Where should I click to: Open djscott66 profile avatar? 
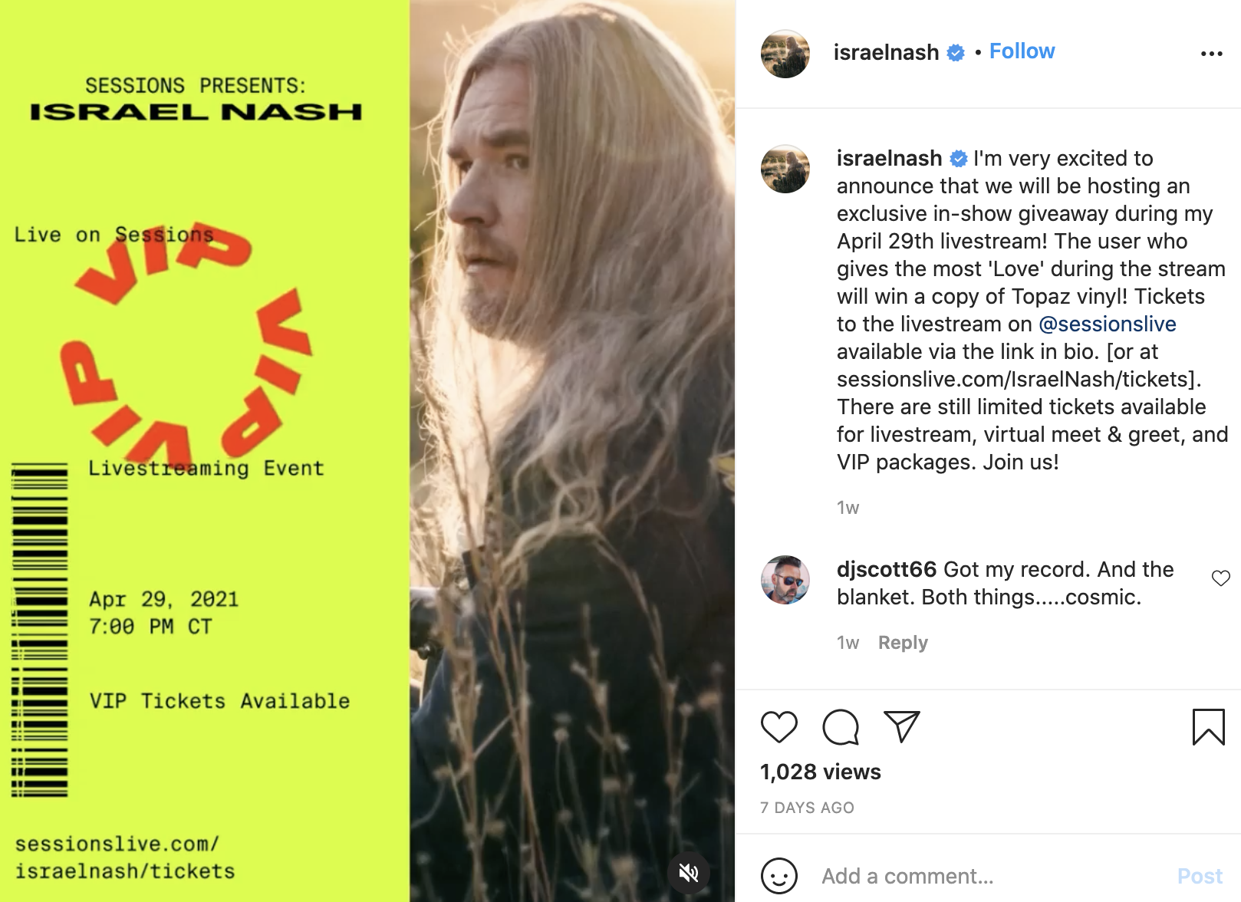[785, 580]
